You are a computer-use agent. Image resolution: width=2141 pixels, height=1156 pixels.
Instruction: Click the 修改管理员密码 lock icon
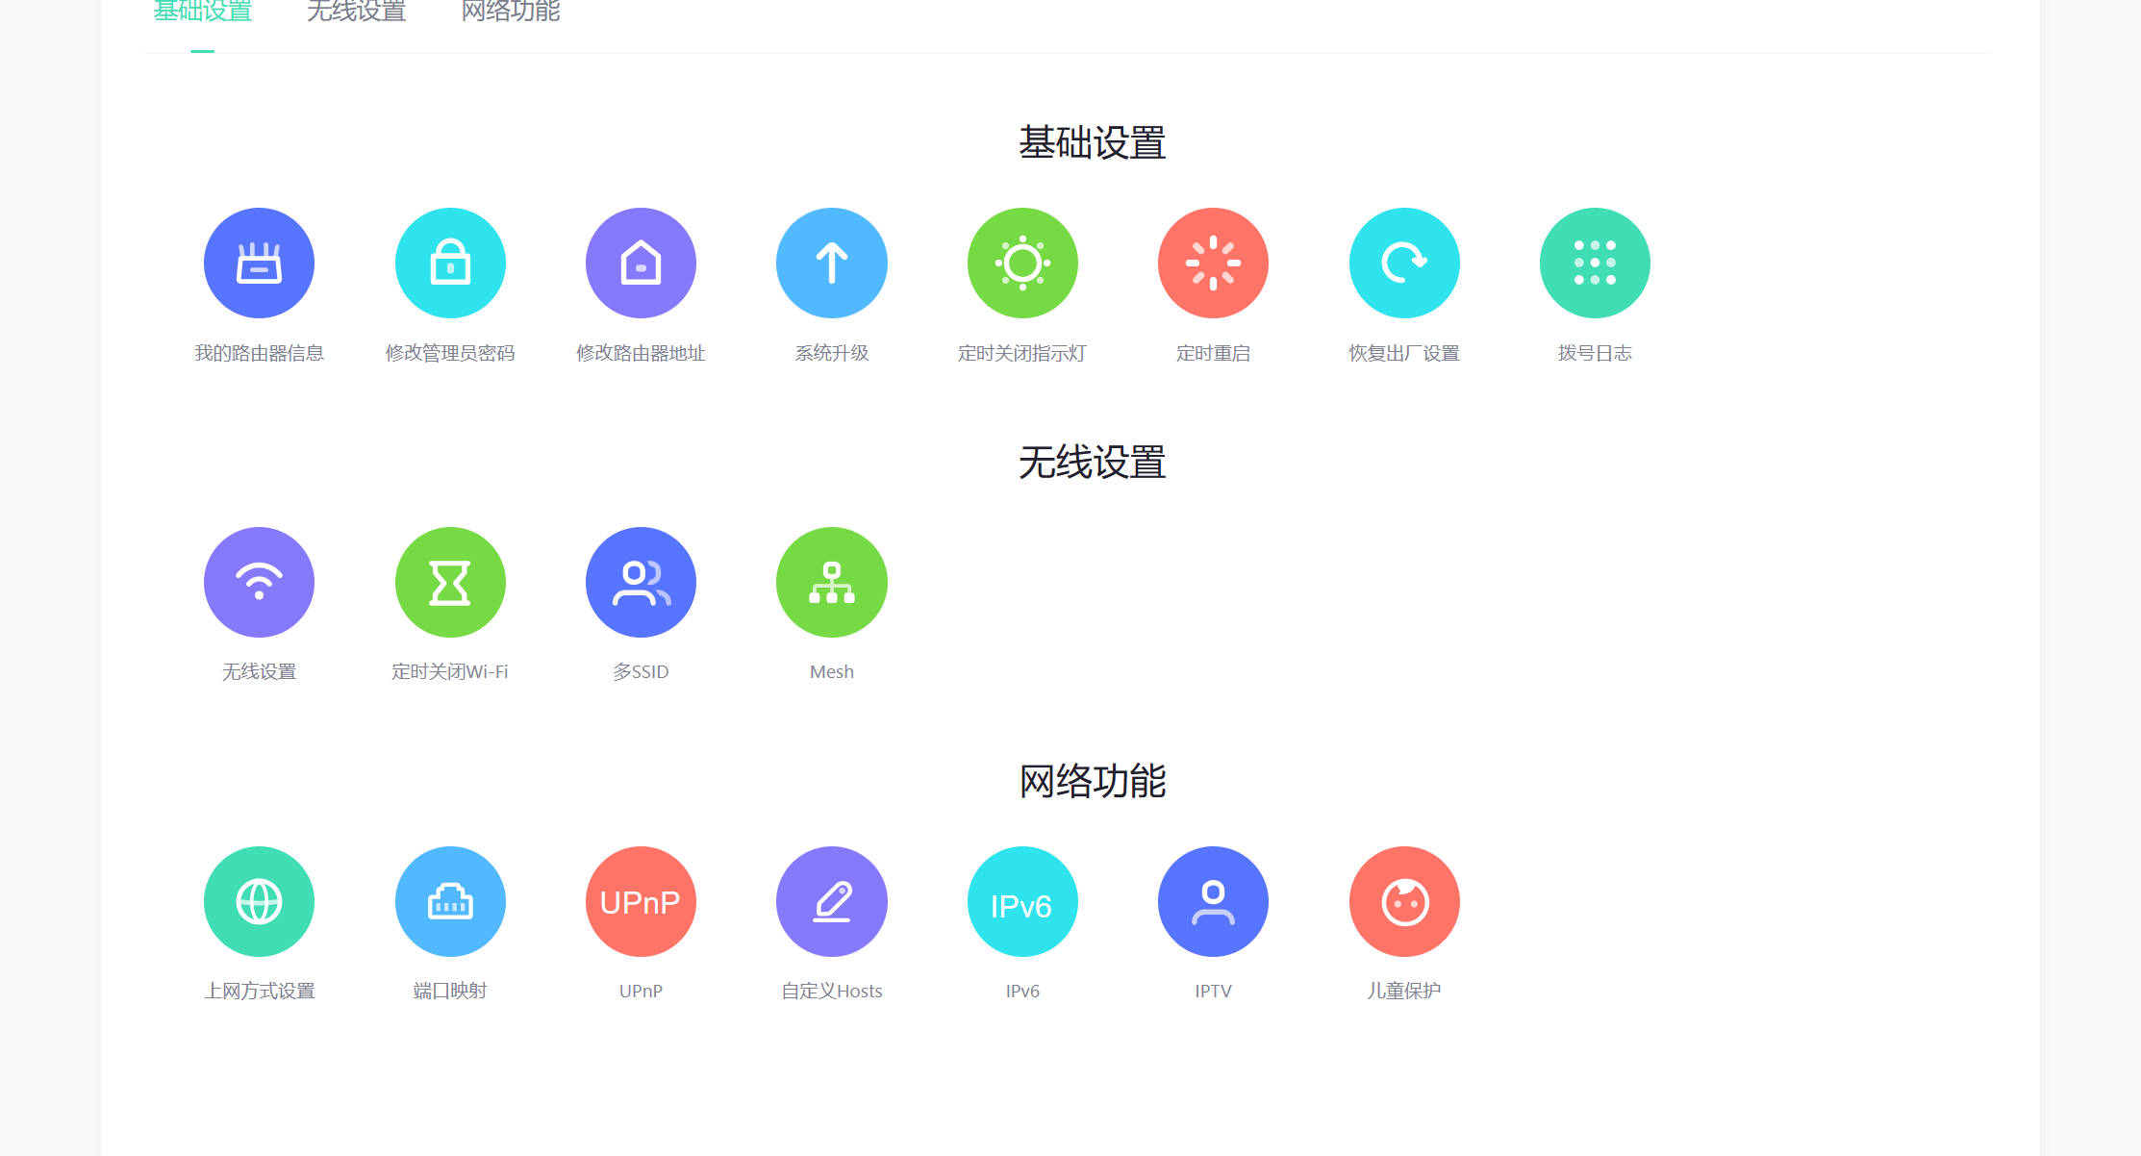tap(450, 263)
